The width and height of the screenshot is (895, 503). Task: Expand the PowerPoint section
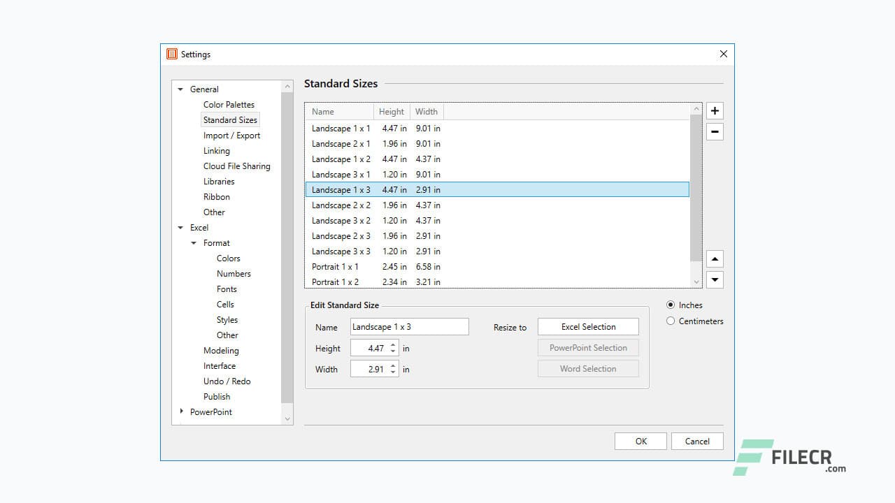(x=180, y=411)
